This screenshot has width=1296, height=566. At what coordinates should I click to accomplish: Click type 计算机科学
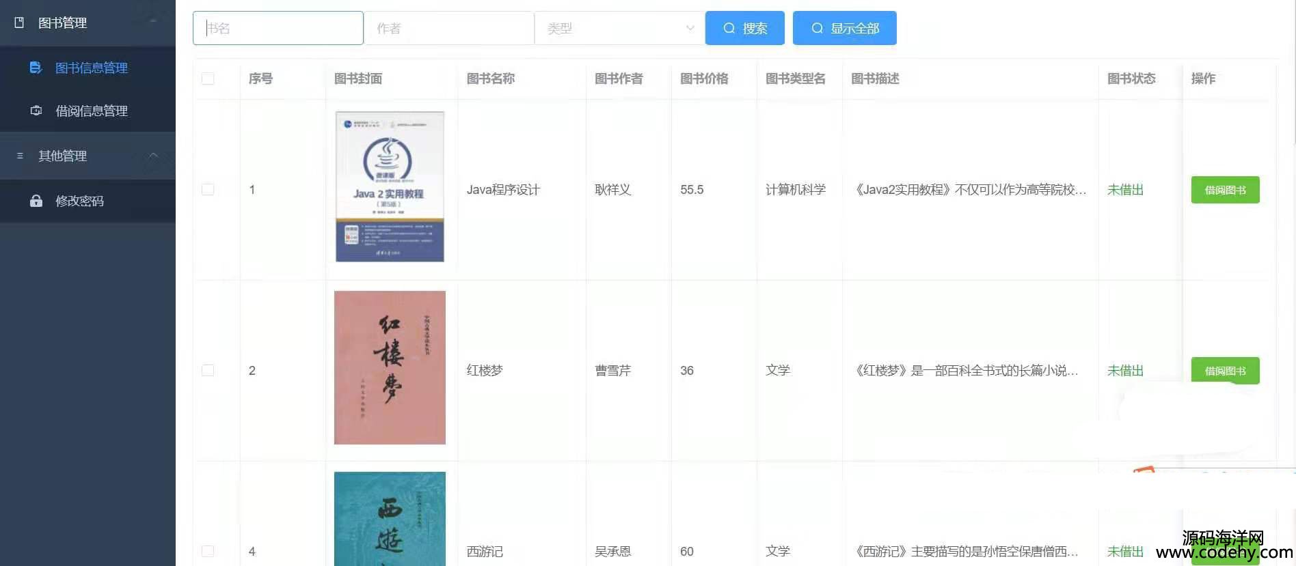(796, 190)
